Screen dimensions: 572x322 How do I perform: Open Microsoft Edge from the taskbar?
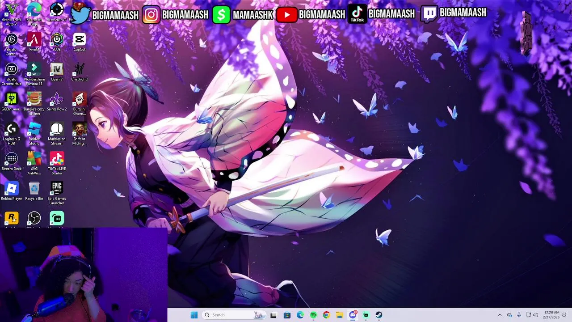point(300,315)
